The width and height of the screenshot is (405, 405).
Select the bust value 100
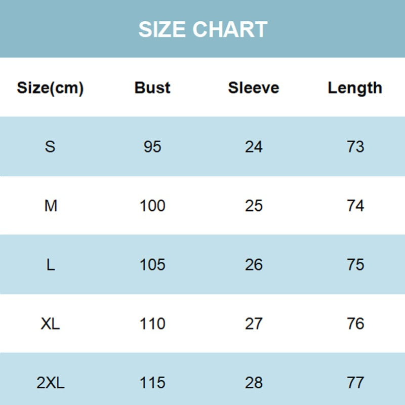tap(152, 206)
